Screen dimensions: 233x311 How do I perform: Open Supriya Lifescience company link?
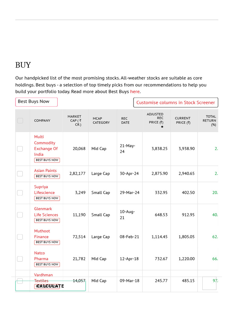[x=44, y=190]
